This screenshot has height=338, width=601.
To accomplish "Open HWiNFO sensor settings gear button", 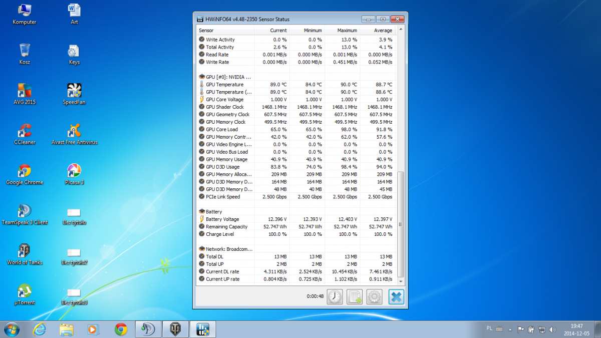I will click(375, 296).
